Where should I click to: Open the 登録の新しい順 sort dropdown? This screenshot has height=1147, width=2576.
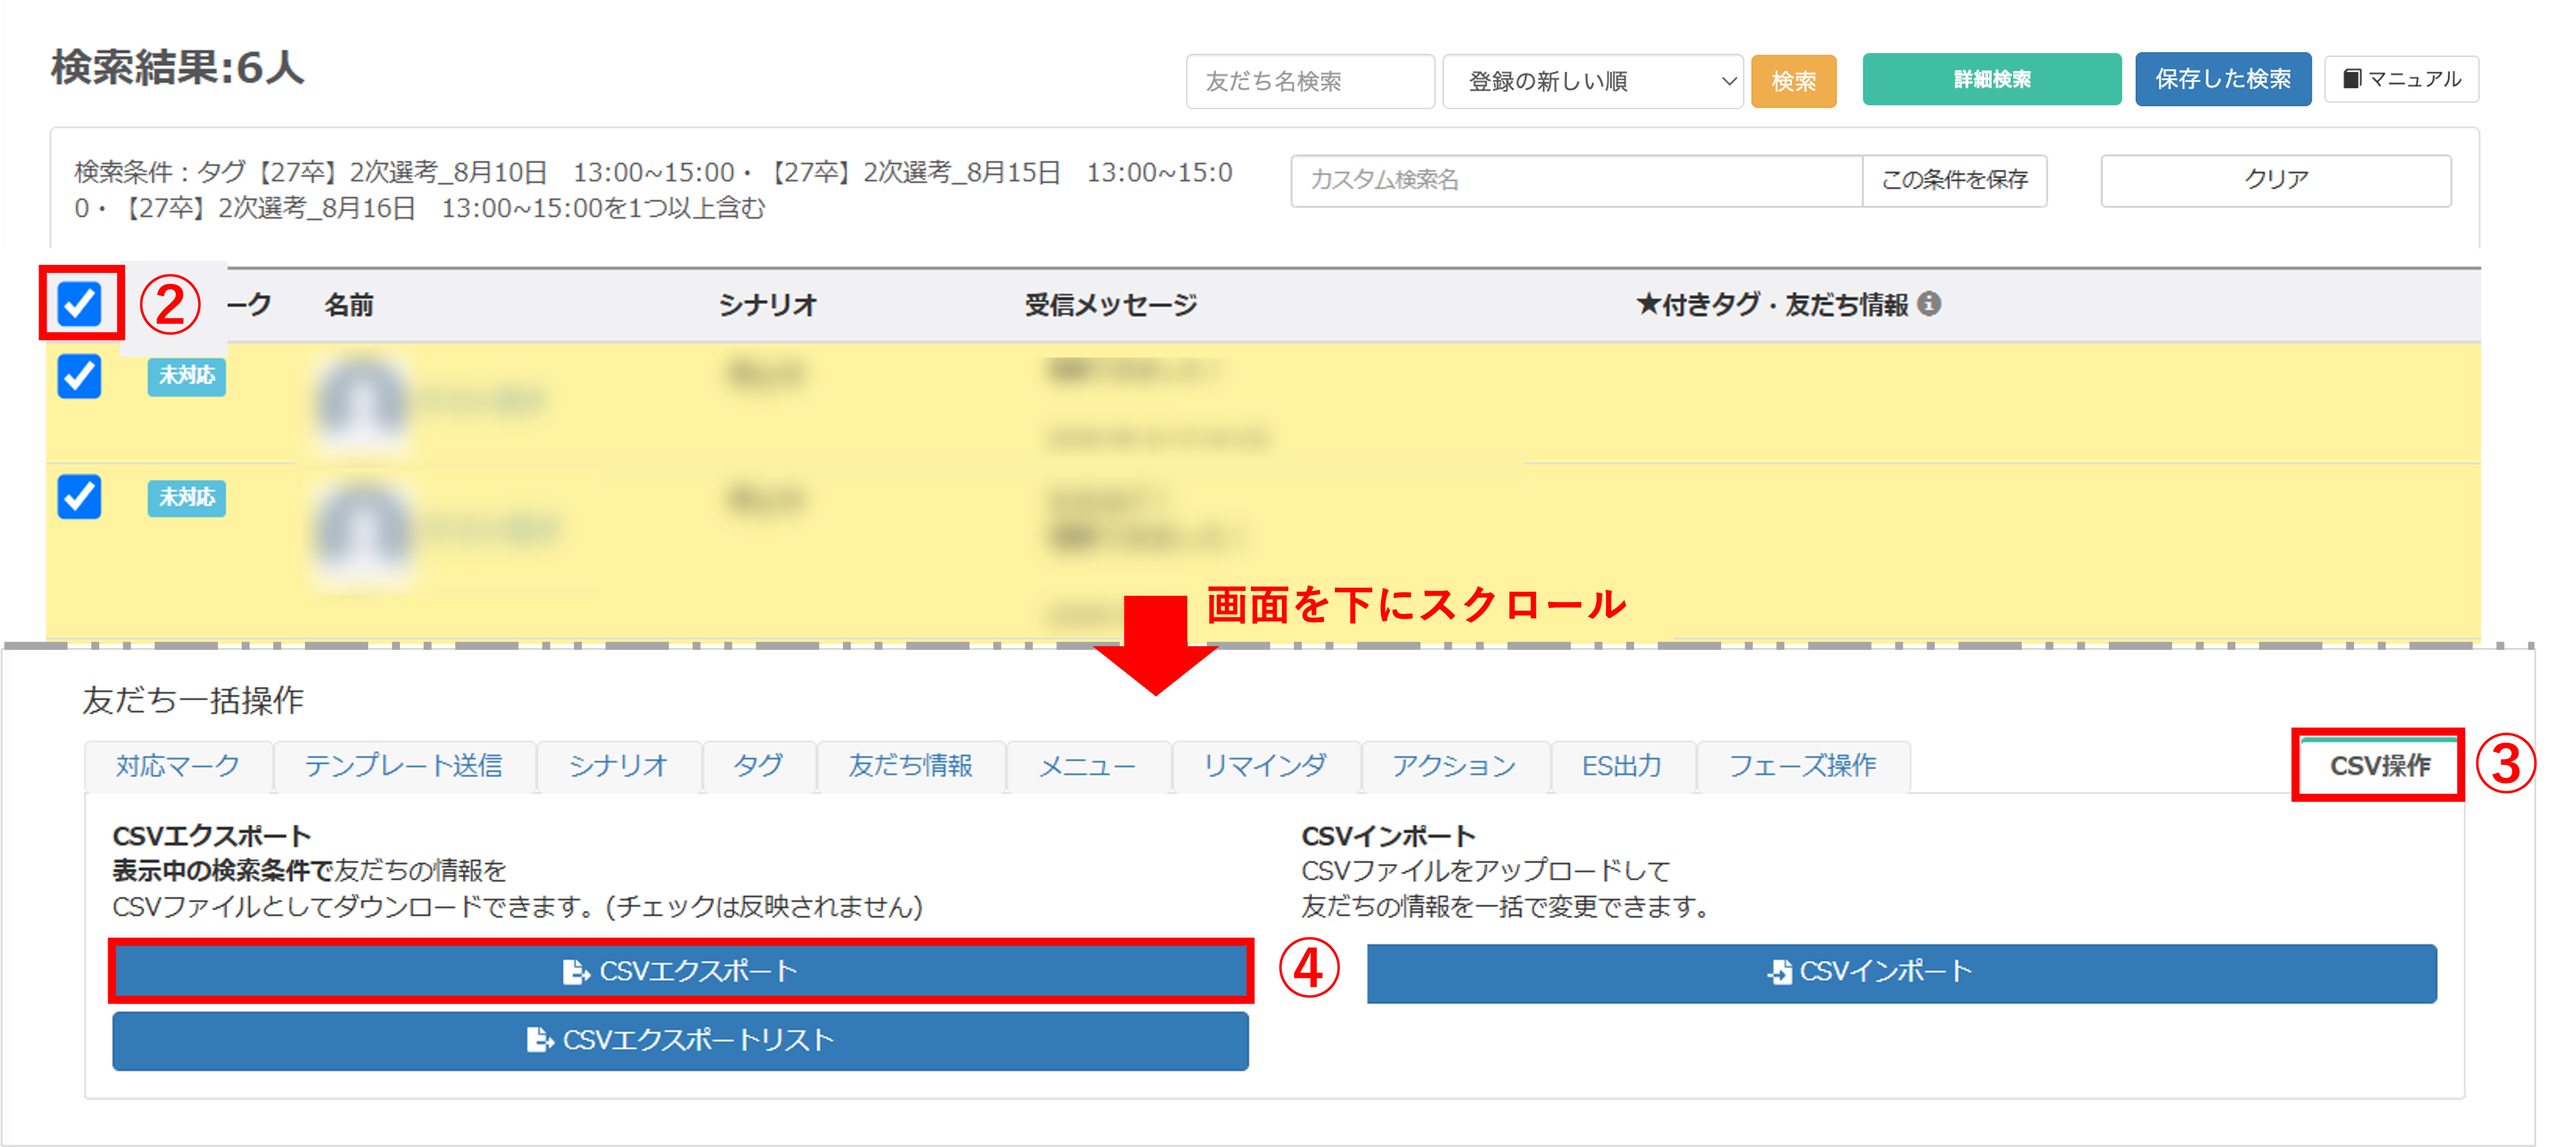pos(1592,81)
